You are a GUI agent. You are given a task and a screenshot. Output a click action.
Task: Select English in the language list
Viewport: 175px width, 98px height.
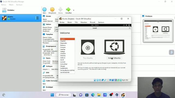point(68,39)
